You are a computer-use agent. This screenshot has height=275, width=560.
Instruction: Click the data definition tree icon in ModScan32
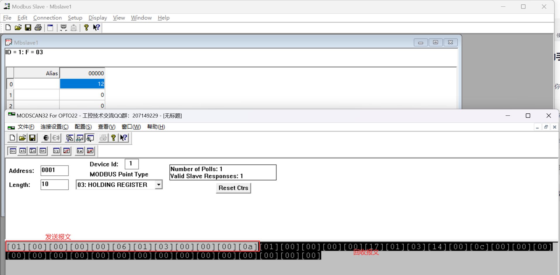point(70,138)
